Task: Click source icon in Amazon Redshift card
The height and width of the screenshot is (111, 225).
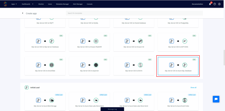Action: point(83,41)
